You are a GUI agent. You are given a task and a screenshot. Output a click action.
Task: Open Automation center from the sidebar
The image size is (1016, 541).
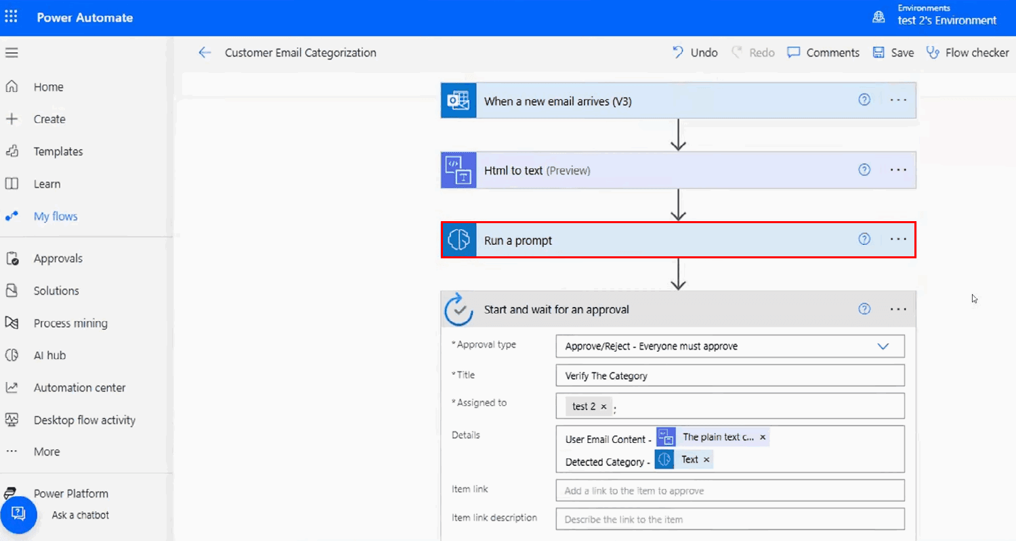[x=80, y=387]
